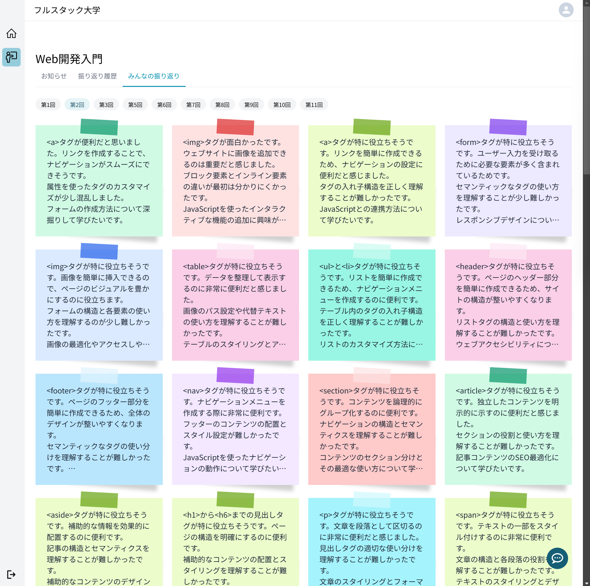Click the 第8回 filter
590x586 pixels.
[x=222, y=104]
